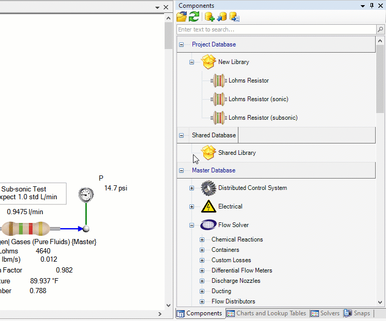
Task: Click the Shared Library item
Action: tap(236, 153)
